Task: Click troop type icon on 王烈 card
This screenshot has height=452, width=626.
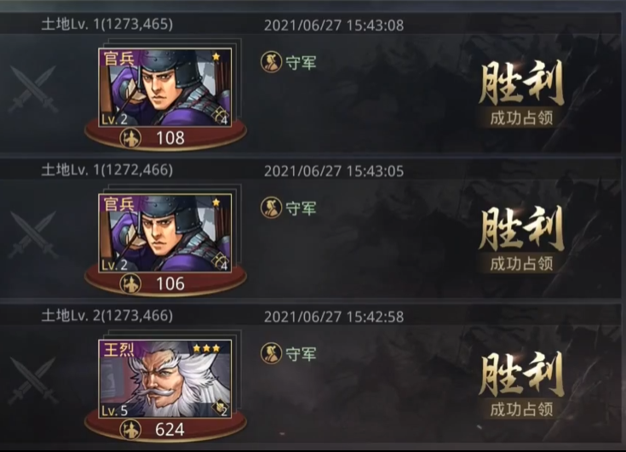Action: 221,408
